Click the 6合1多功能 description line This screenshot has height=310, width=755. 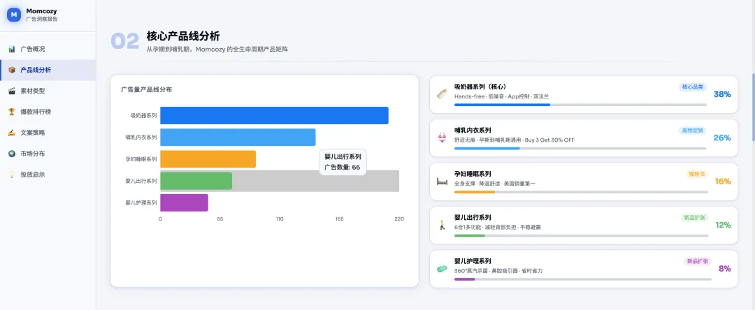tap(498, 227)
